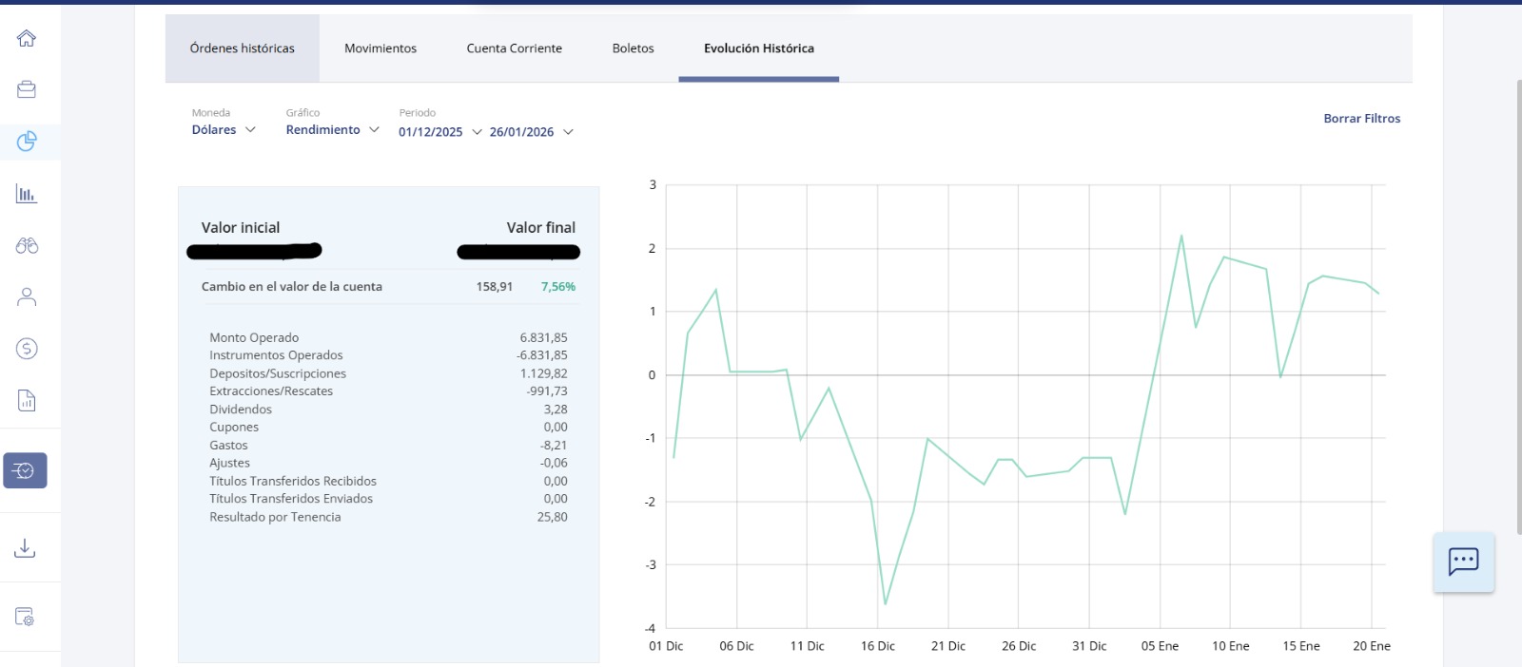Click the binoculars icon in sidebar
The width and height of the screenshot is (1522, 667).
pos(27,246)
